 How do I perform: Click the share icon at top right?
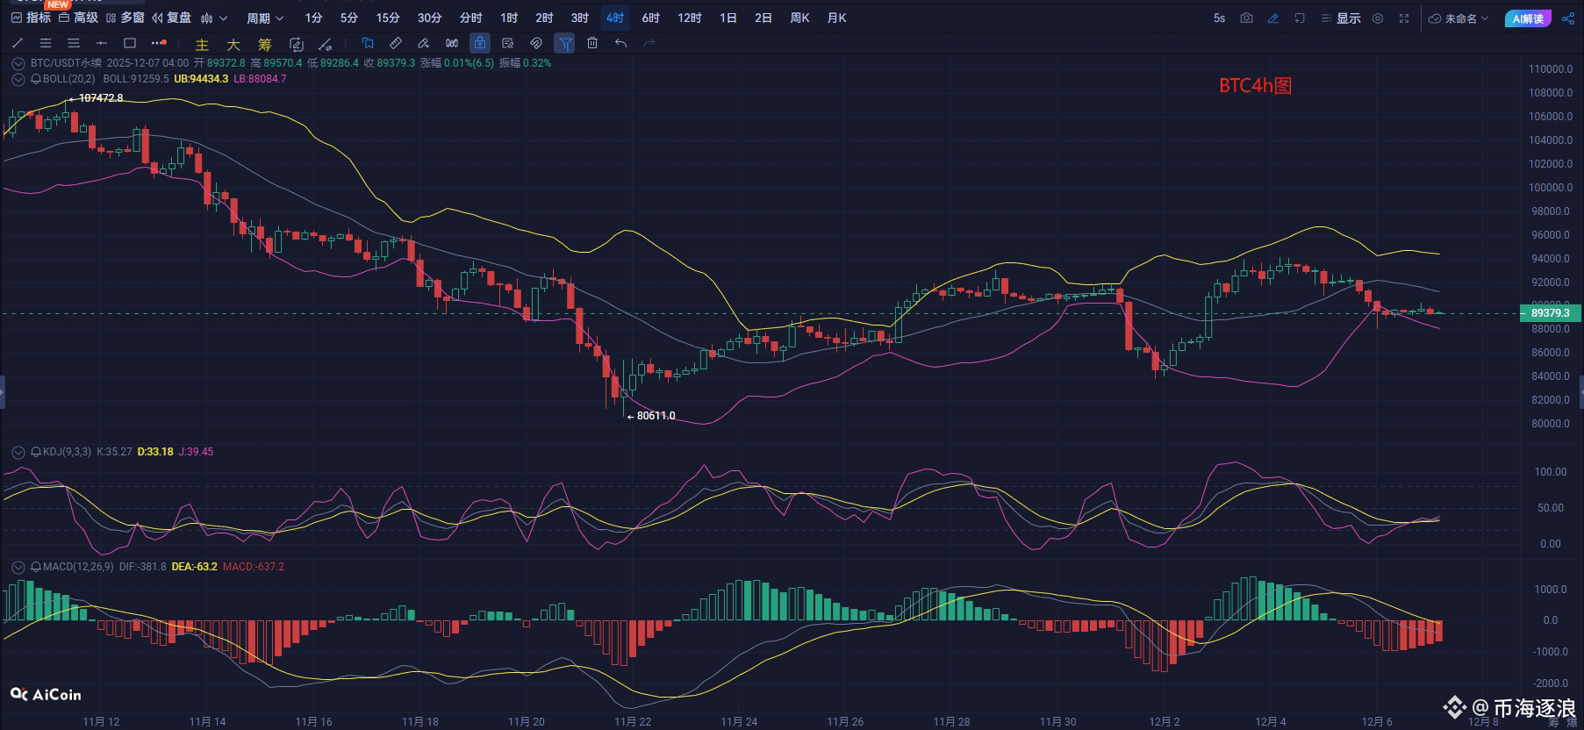(1567, 18)
